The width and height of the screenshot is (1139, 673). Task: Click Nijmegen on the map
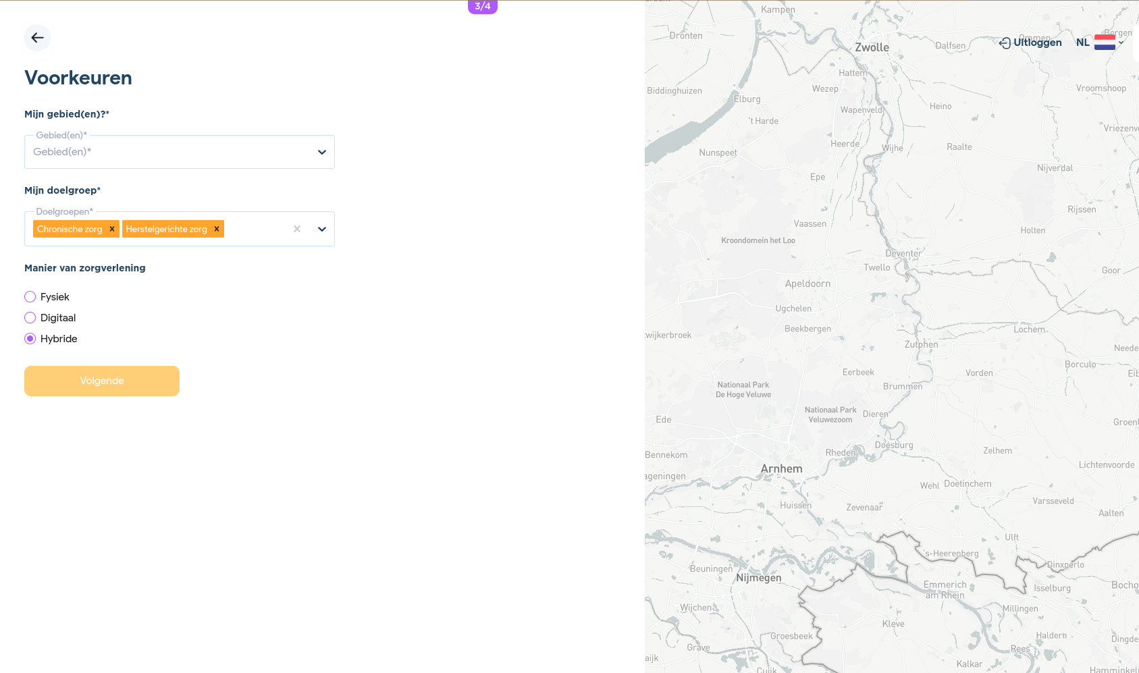point(759,578)
